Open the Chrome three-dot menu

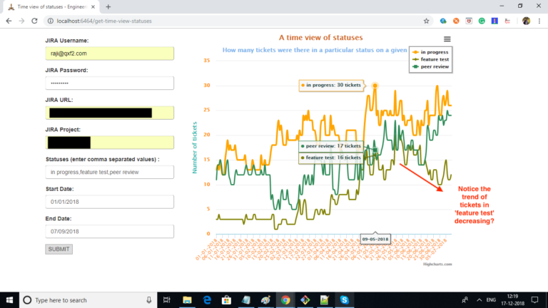539,21
